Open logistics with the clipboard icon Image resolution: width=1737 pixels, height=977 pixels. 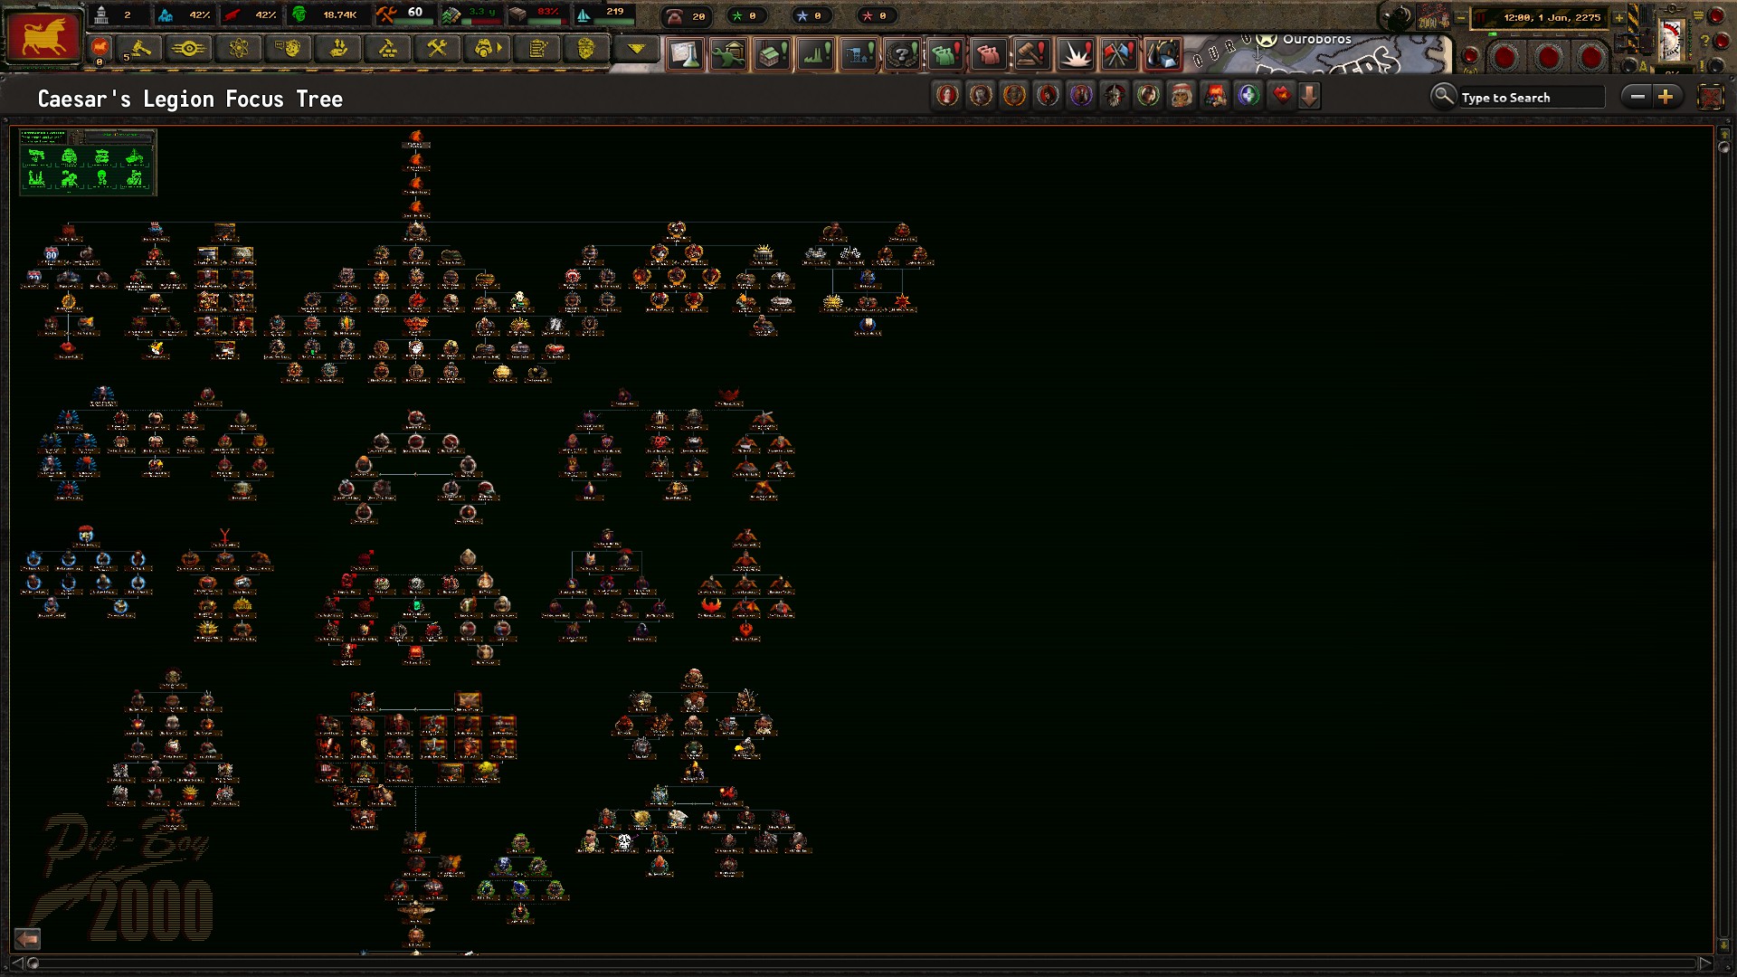tap(537, 48)
